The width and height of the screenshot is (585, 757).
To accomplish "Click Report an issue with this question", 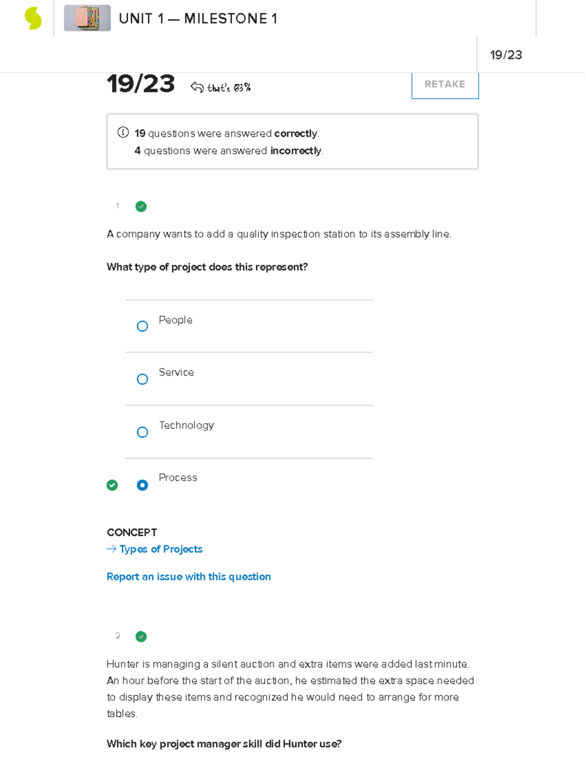I will coord(189,577).
